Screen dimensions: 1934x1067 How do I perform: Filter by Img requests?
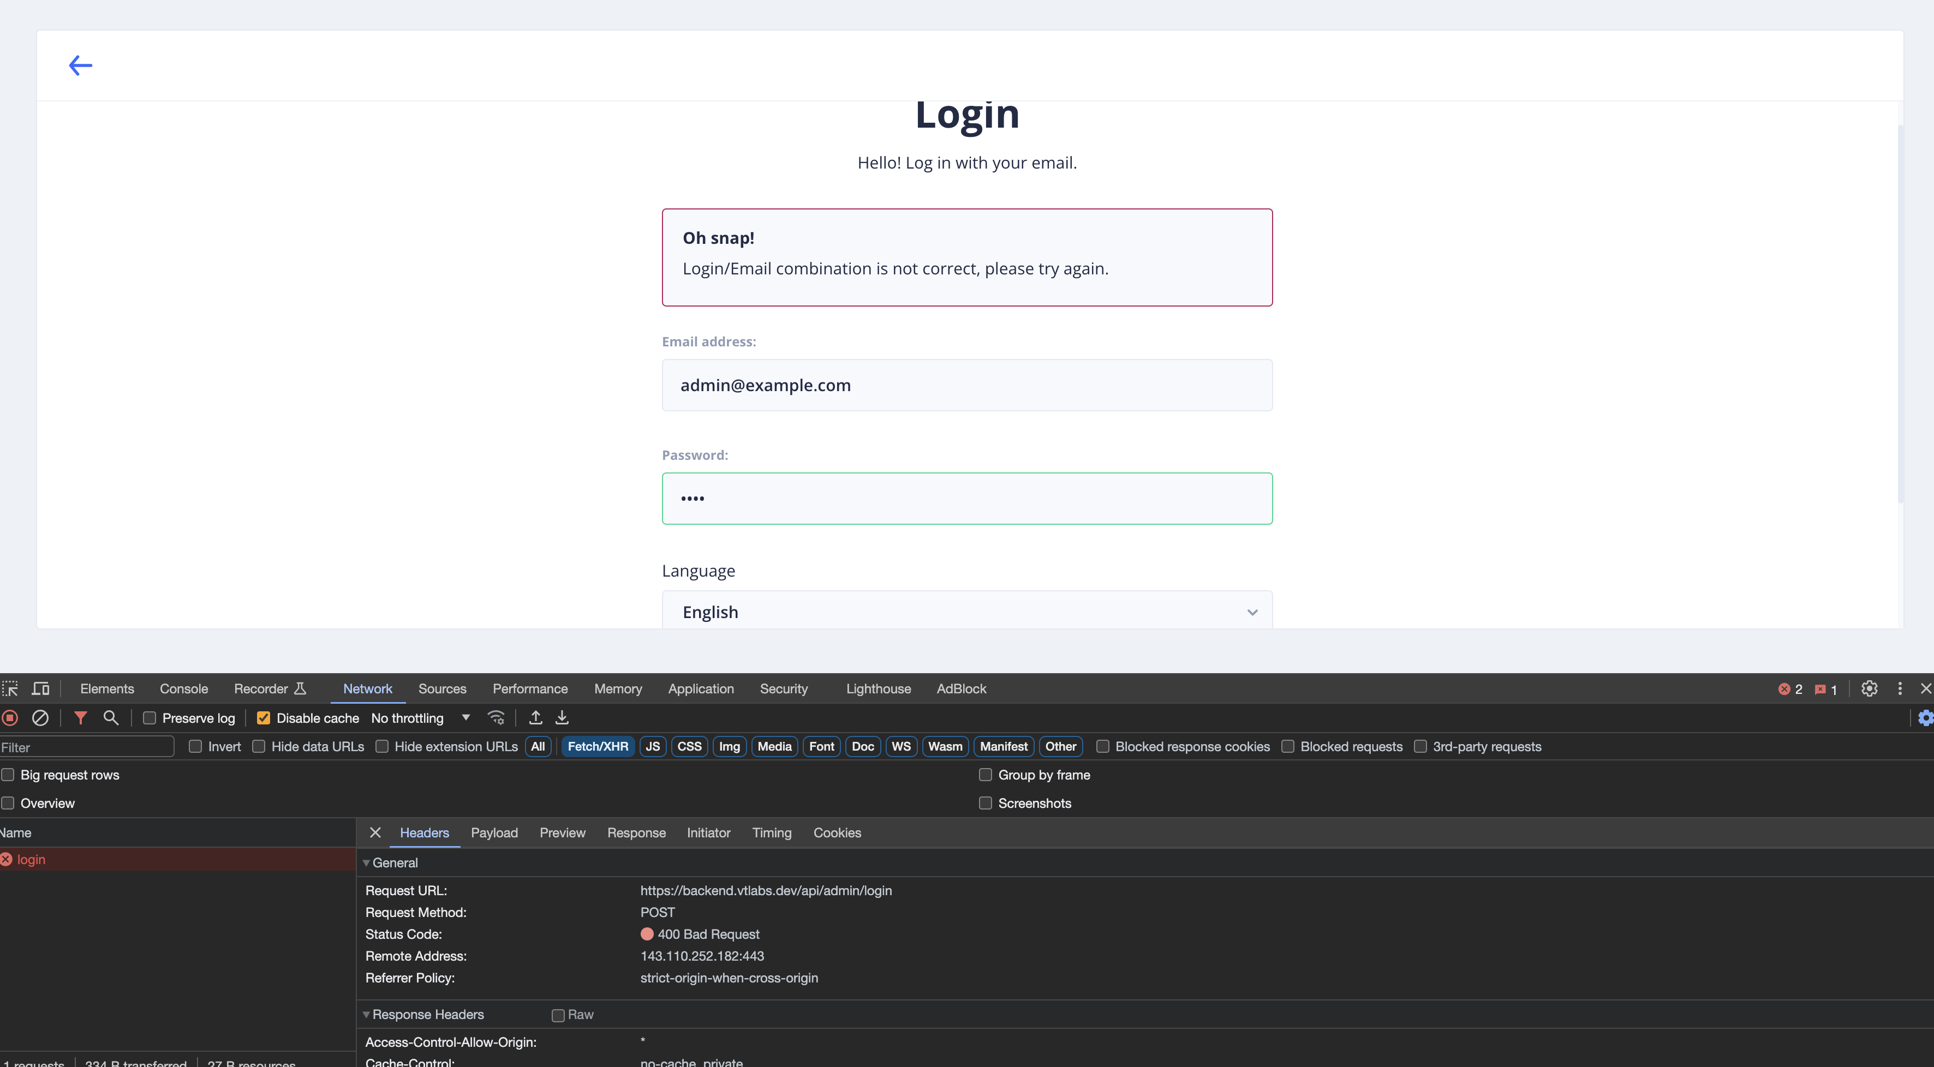click(x=729, y=747)
